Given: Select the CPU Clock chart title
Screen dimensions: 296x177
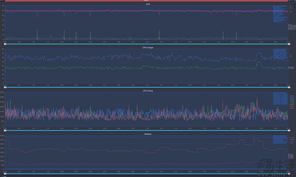Looking at the screenshot, I should coord(148,91).
